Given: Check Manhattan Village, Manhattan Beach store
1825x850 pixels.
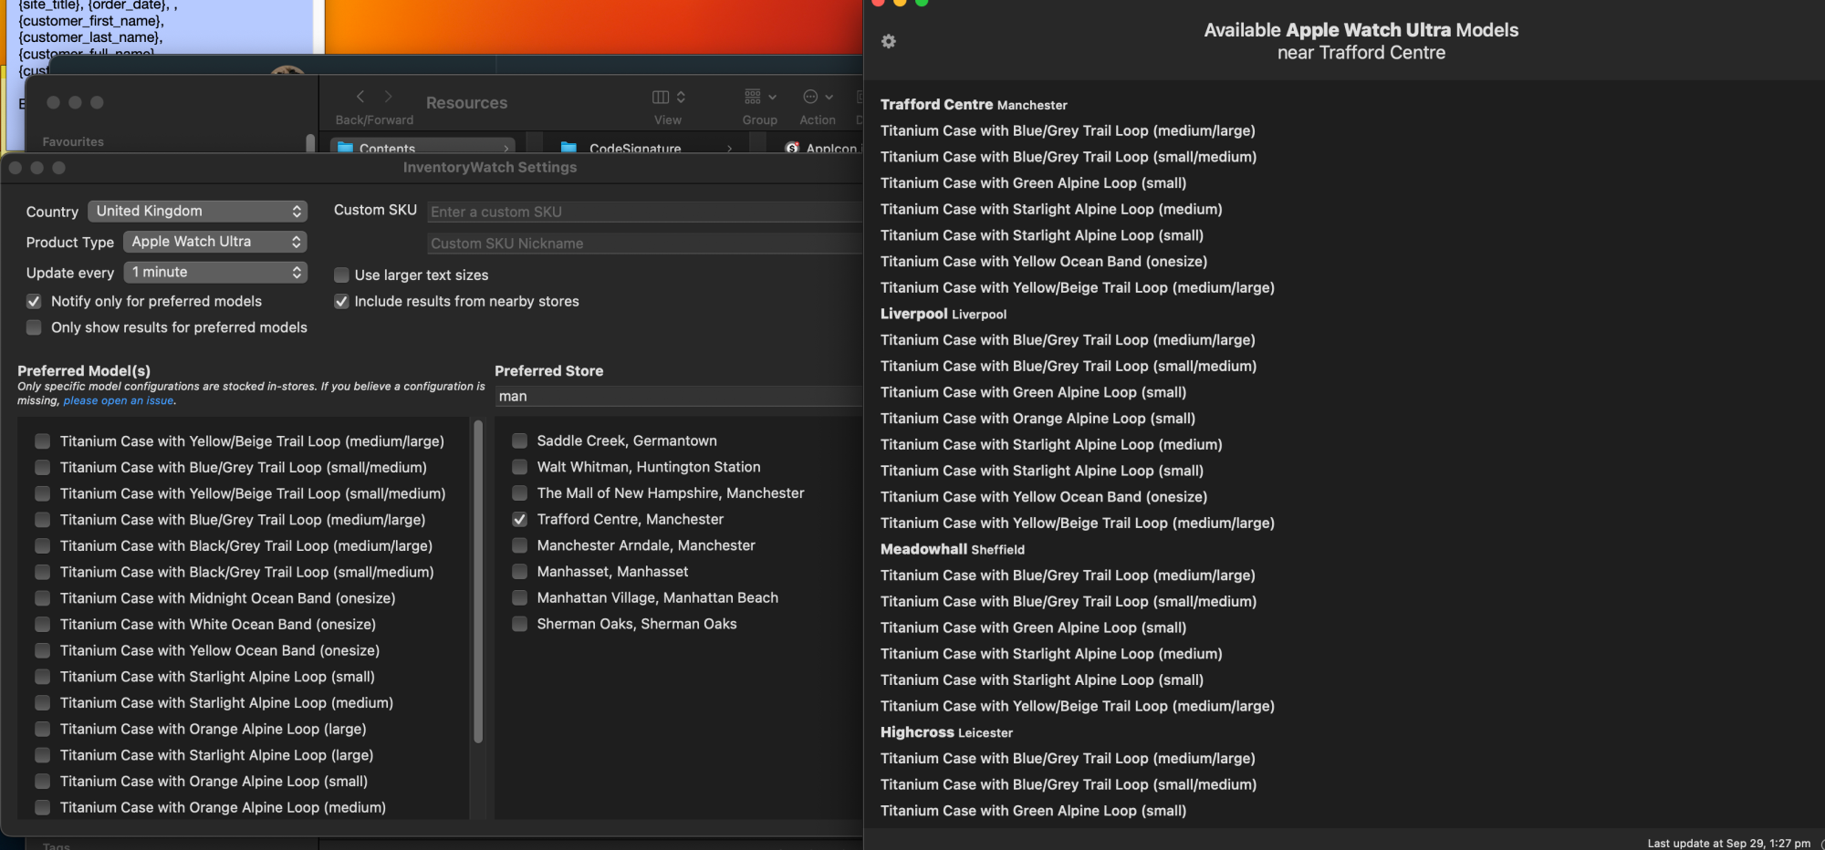Looking at the screenshot, I should click(x=519, y=598).
